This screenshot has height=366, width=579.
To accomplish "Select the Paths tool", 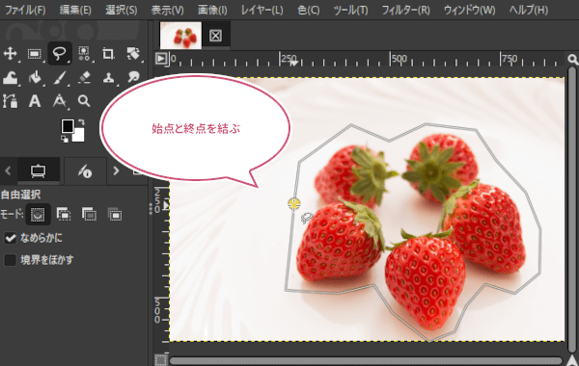I will (10, 101).
